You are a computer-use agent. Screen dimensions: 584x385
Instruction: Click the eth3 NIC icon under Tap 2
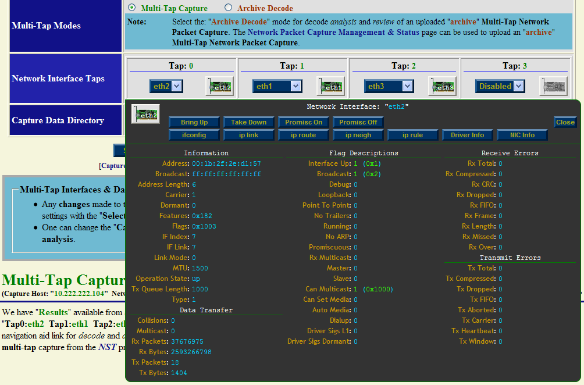pyautogui.click(x=442, y=87)
